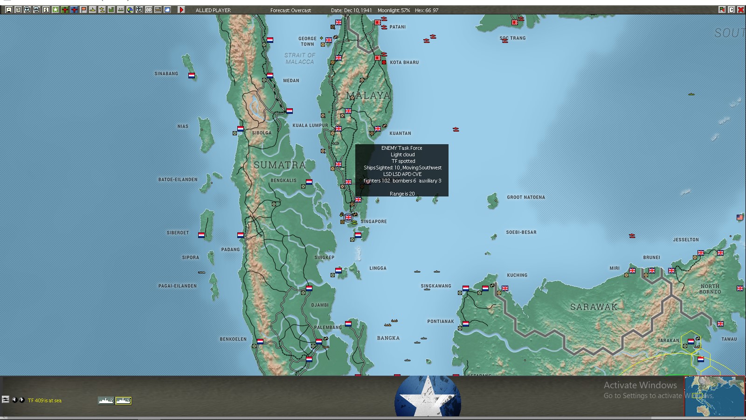The image size is (746, 420).
Task: Open the globe icon in the toolbar
Action: coord(130,10)
